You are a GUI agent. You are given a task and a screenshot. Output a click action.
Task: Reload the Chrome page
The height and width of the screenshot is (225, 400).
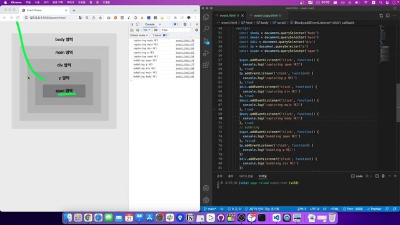click(18, 17)
